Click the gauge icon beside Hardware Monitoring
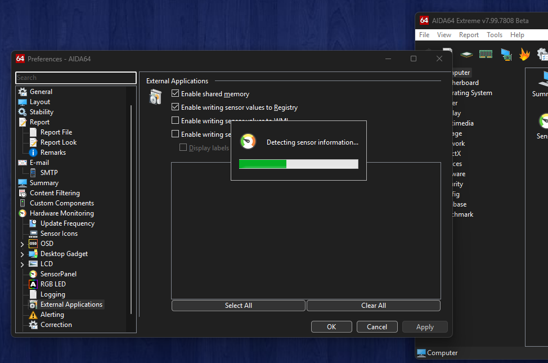 (23, 213)
